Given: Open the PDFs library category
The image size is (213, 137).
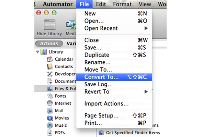Looking at the screenshot, I should click(49, 133).
